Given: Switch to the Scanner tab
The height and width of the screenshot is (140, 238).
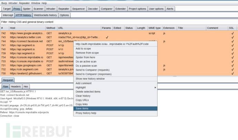Looking at the screenshot, I should pos(38,9).
